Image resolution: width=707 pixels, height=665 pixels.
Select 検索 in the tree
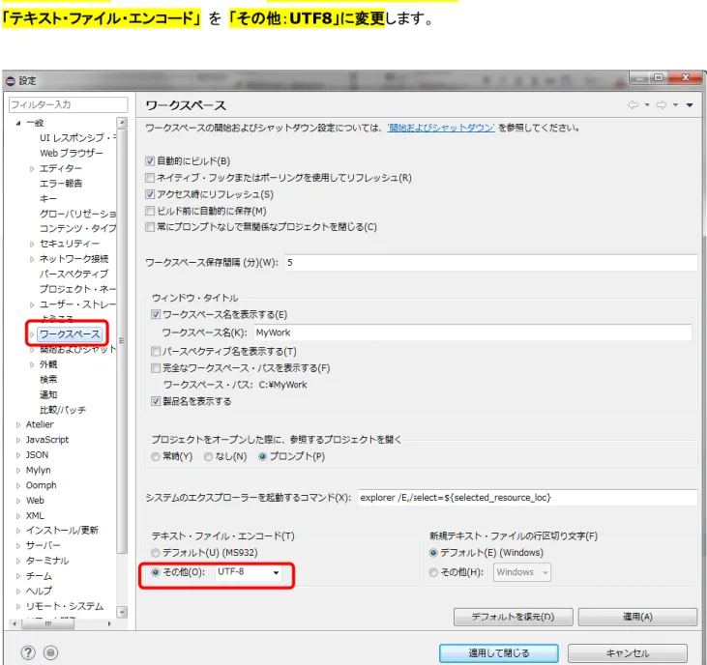coord(48,379)
